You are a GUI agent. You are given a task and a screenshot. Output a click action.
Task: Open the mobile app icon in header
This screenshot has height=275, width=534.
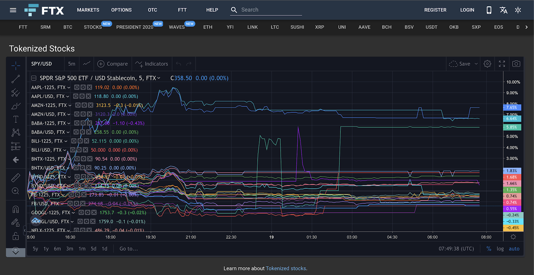[x=489, y=10]
